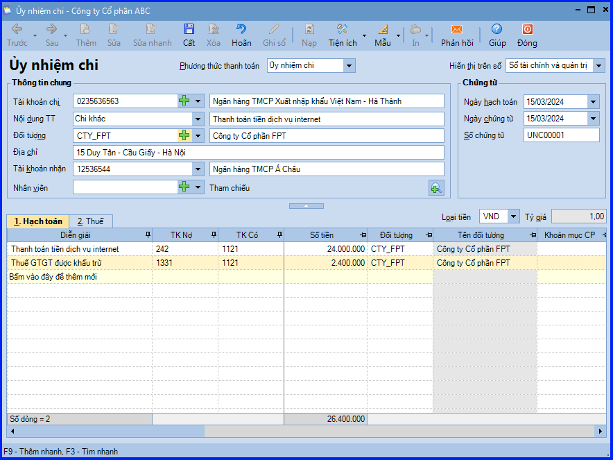Close the form with the Đóng icon
Viewport: 613px width, 460px height.
click(x=527, y=35)
